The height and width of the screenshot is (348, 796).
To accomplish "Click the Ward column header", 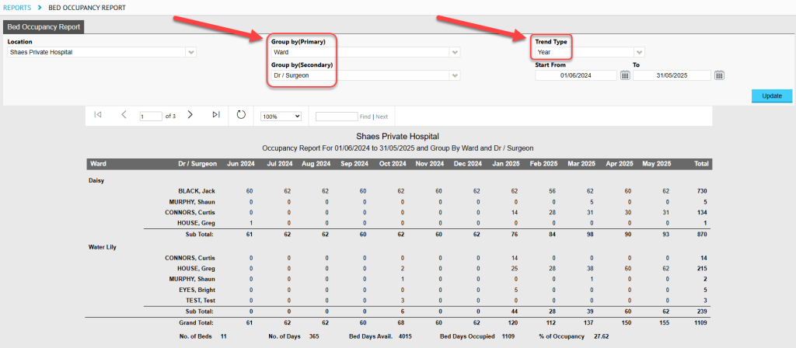I will 98,164.
